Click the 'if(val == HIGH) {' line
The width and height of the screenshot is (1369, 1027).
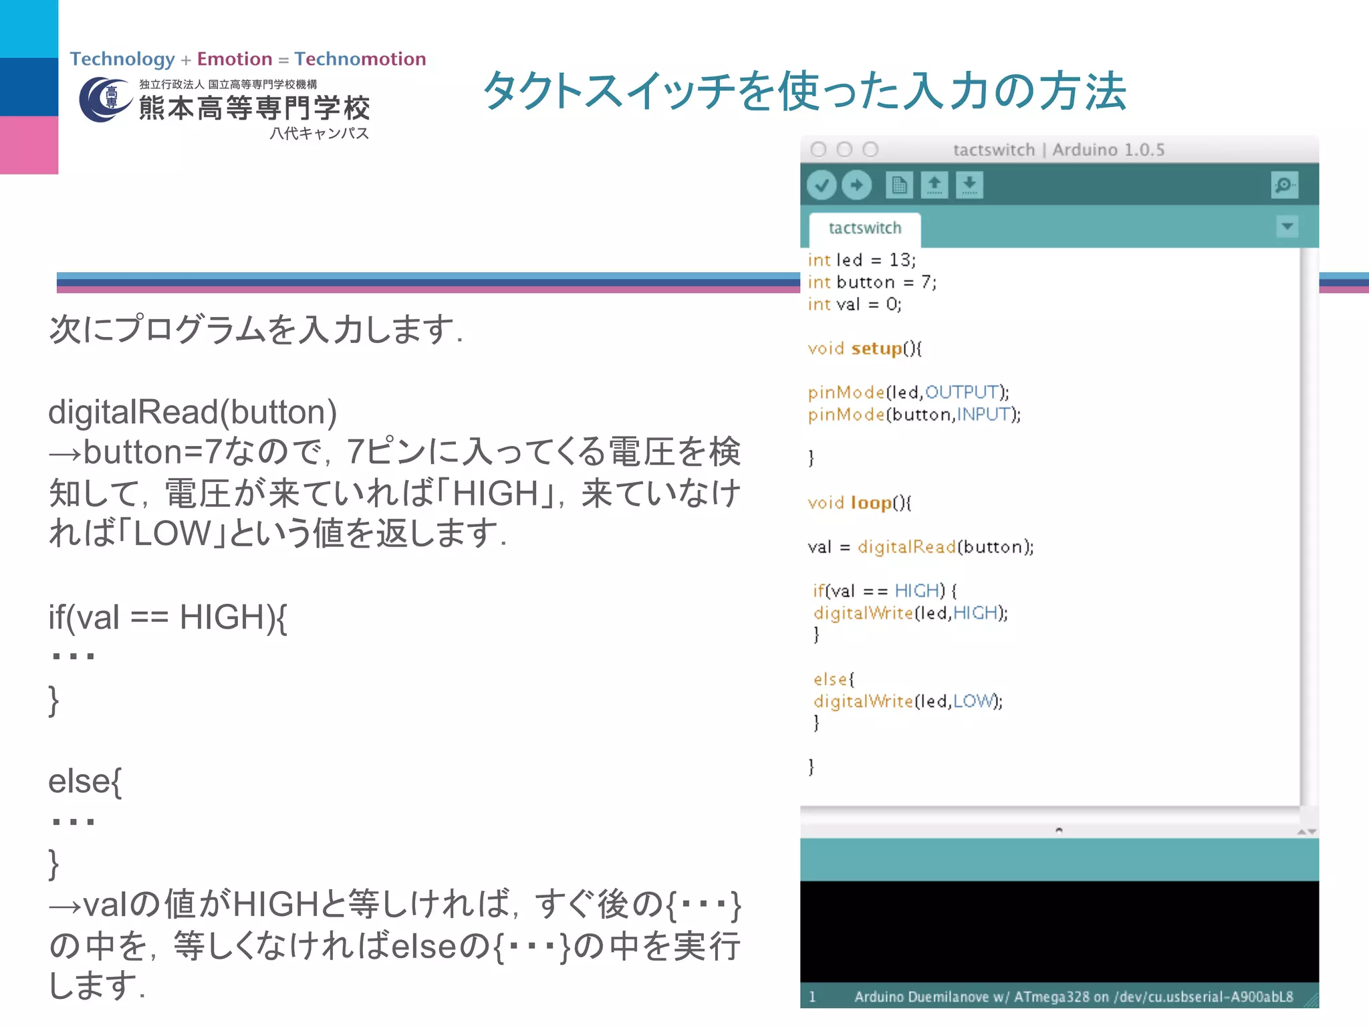pos(885,591)
